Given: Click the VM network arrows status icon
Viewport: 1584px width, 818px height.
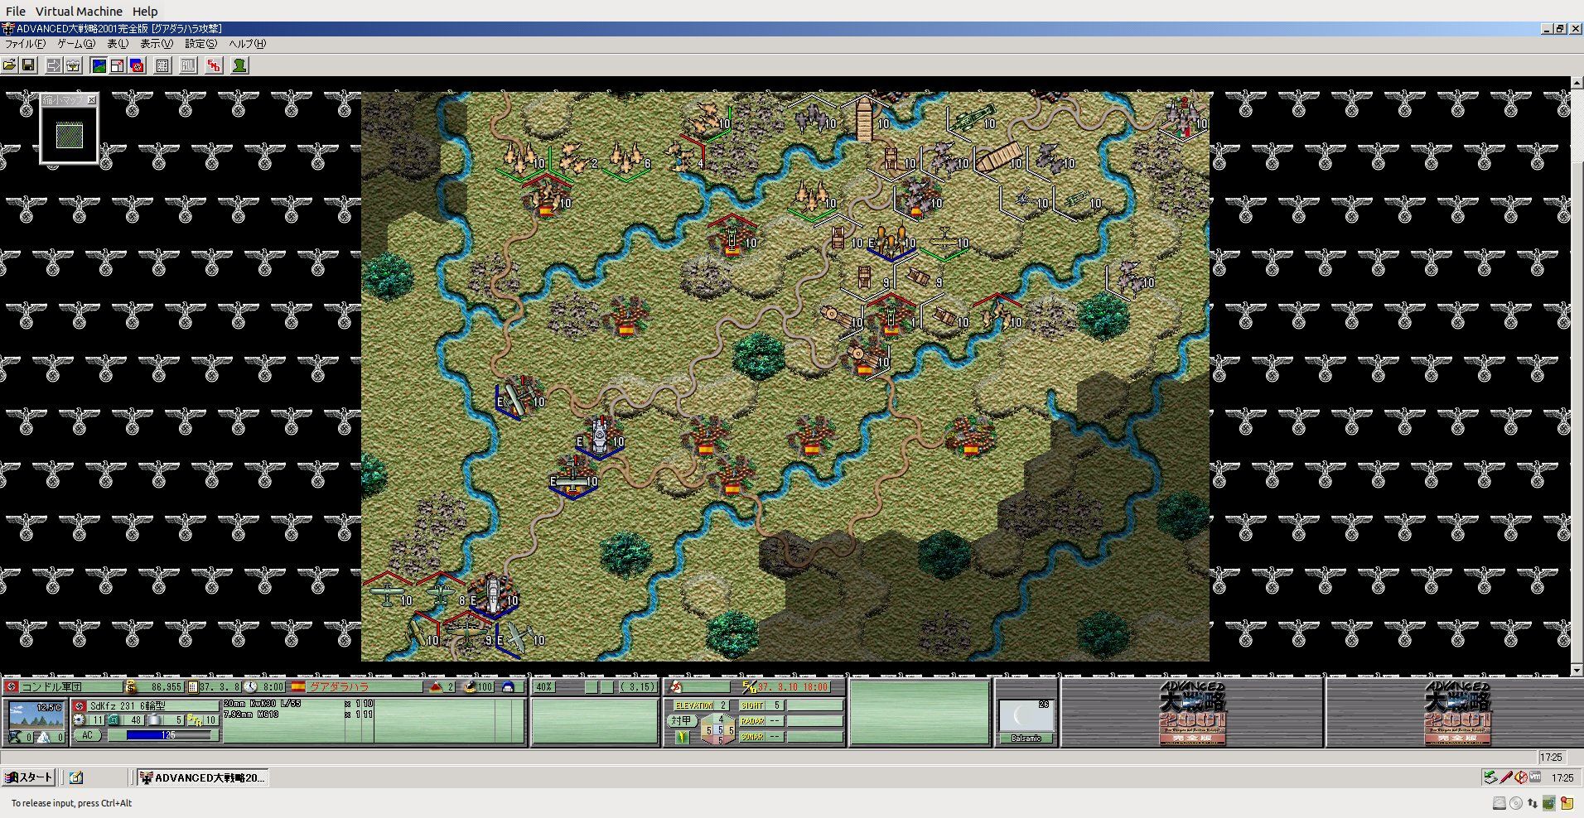Looking at the screenshot, I should [1533, 803].
